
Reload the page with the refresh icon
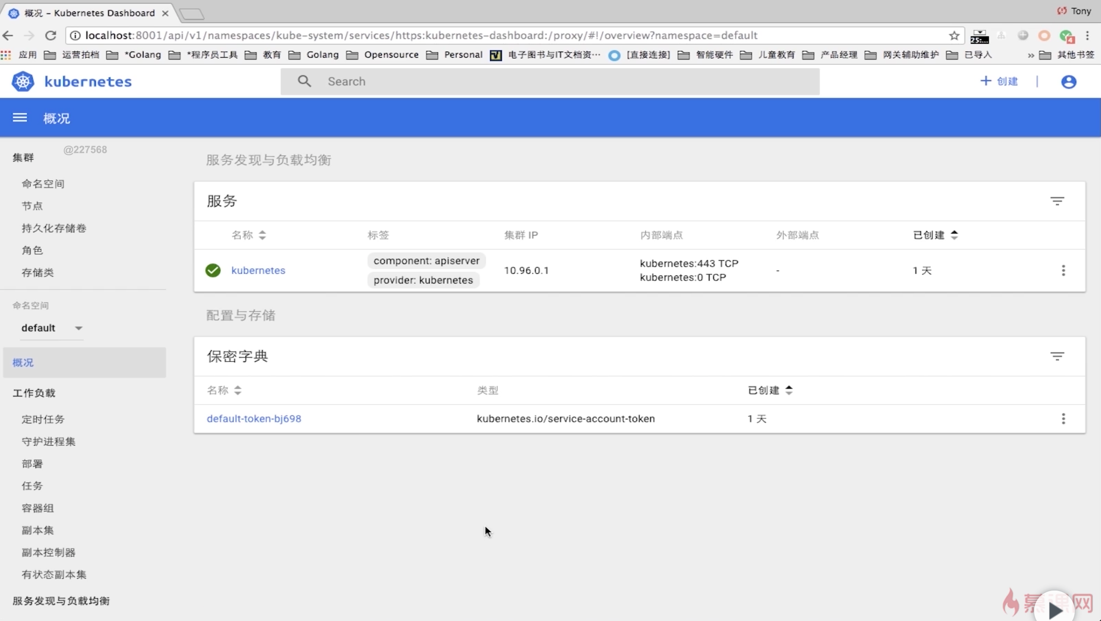coord(51,36)
